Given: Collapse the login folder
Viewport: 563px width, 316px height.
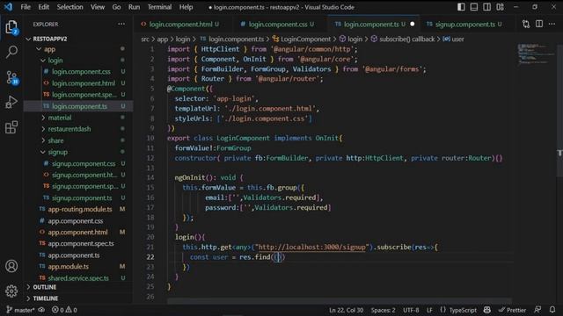Looking at the screenshot, I should (x=43, y=61).
